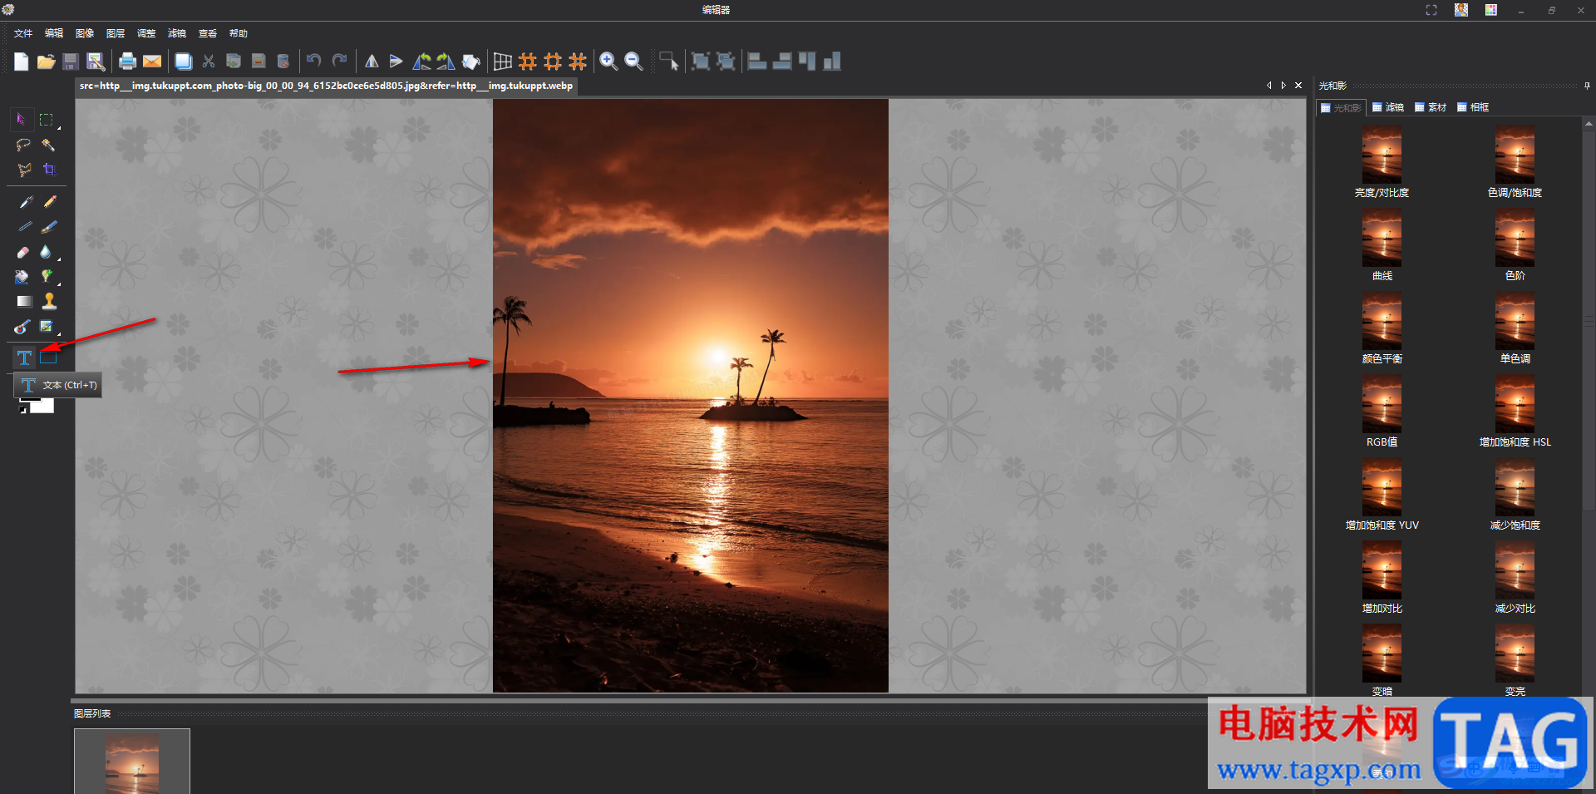The image size is (1596, 794).
Task: Switch to the 素材 panel tab
Action: point(1431,107)
